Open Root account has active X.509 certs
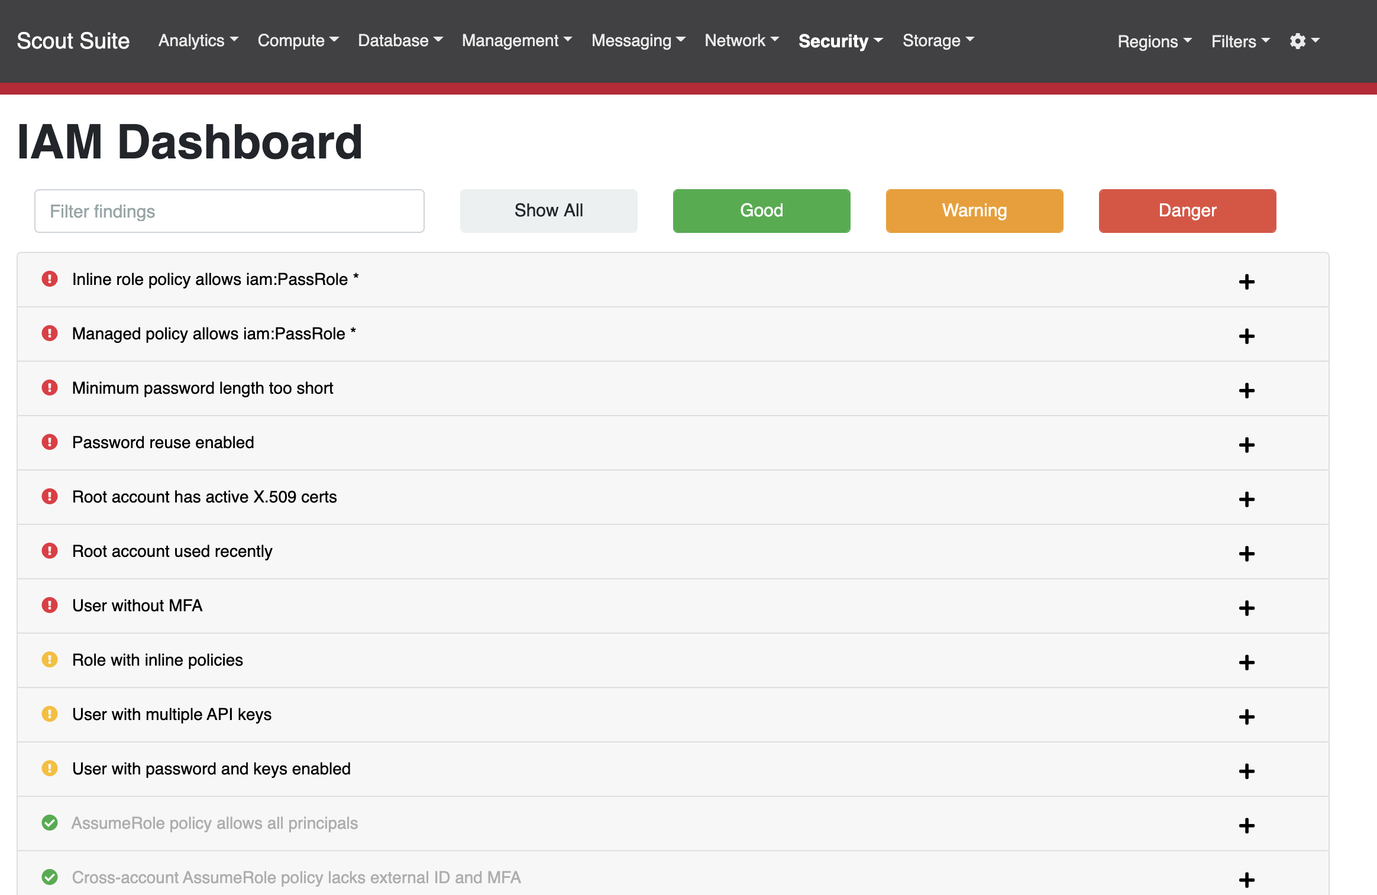Viewport: 1377px width, 895px height. [x=205, y=497]
